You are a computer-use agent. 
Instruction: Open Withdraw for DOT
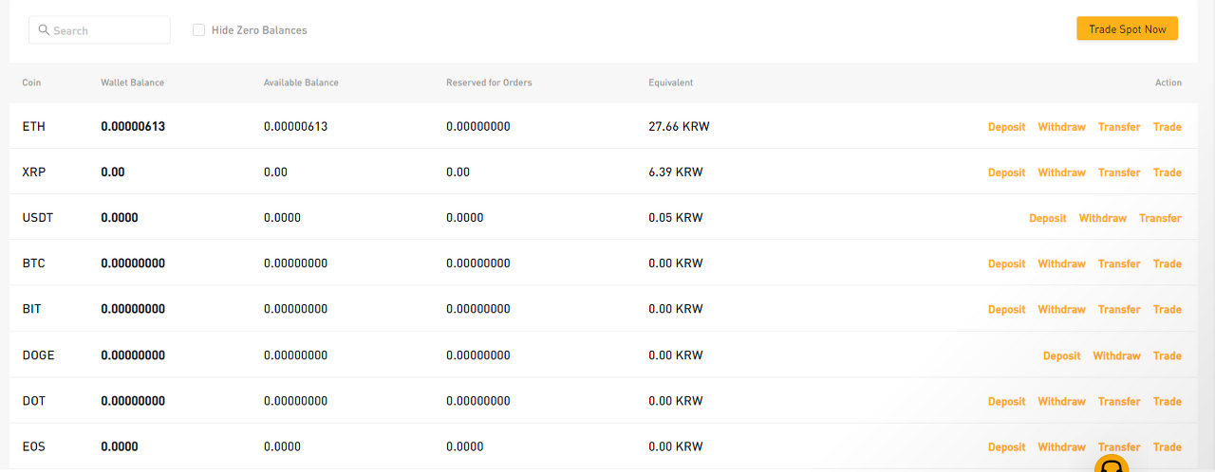[x=1061, y=401]
